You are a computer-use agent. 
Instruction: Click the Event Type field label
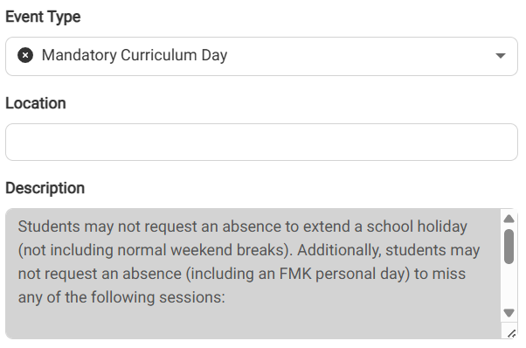click(43, 17)
